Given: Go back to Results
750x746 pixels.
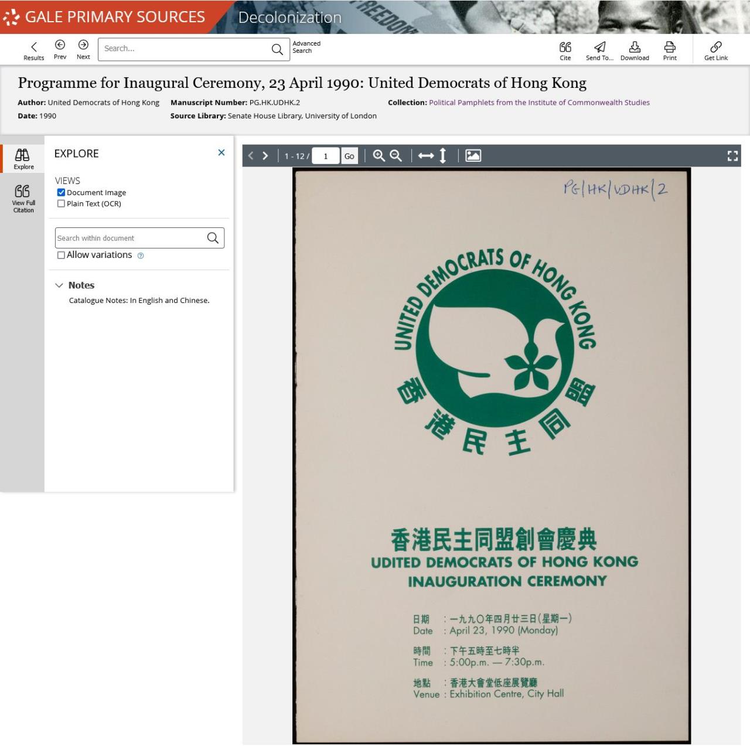Looking at the screenshot, I should point(33,50).
